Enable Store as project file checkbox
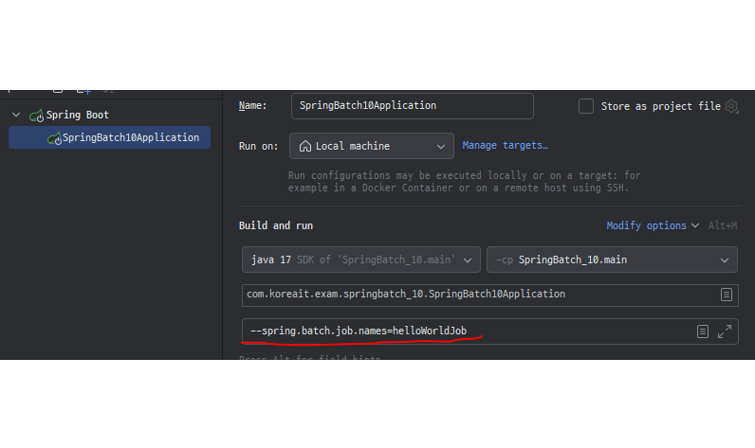This screenshot has width=755, height=448. [x=585, y=106]
